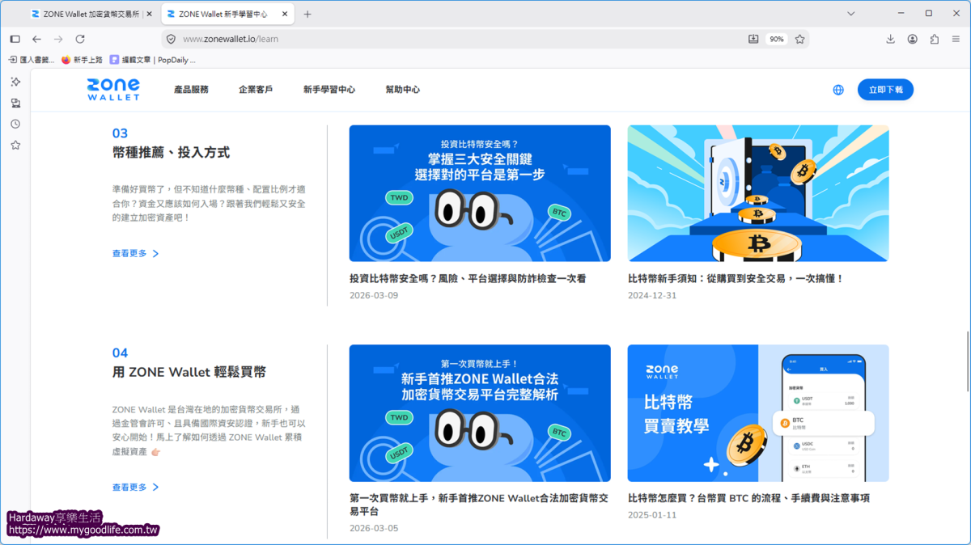Screen dimensions: 971x545
Task: Click the install page icon in address bar
Action: click(753, 39)
